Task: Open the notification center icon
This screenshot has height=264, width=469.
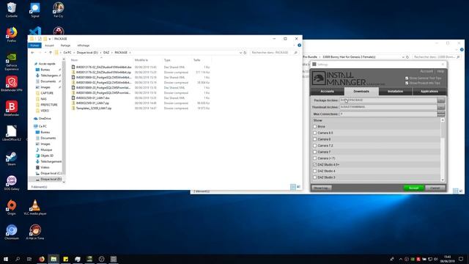Action: pyautogui.click(x=461, y=259)
